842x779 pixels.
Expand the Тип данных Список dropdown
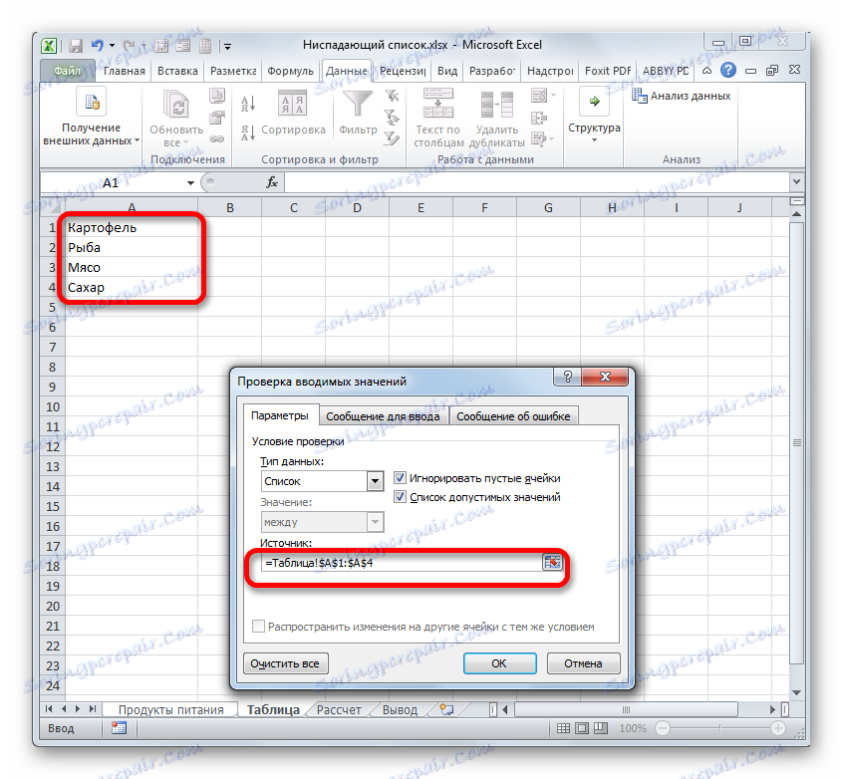tap(376, 481)
